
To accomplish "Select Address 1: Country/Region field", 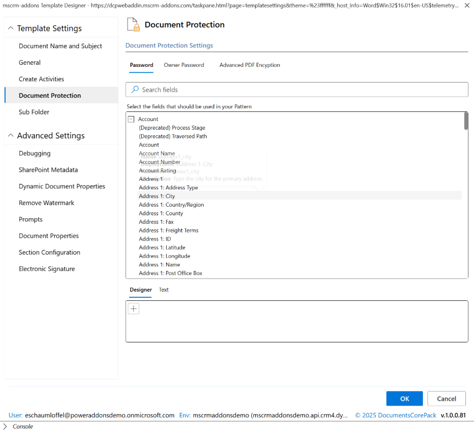I will coord(171,205).
